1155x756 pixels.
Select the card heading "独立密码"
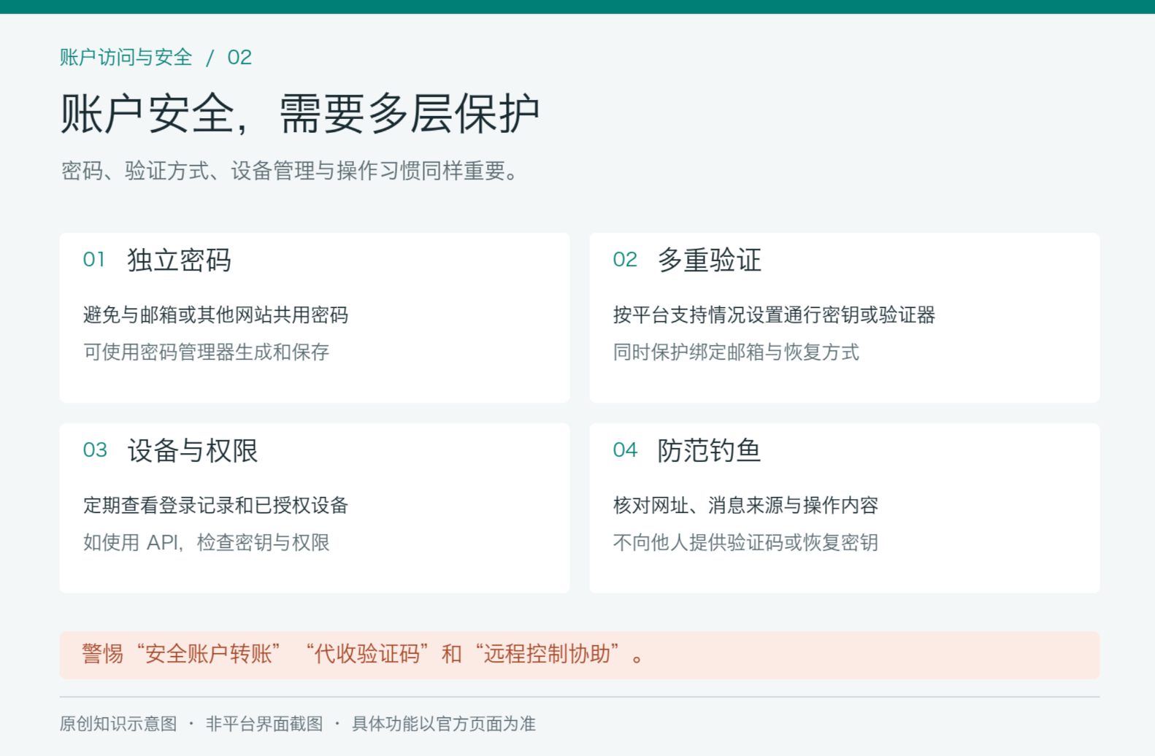click(x=180, y=260)
